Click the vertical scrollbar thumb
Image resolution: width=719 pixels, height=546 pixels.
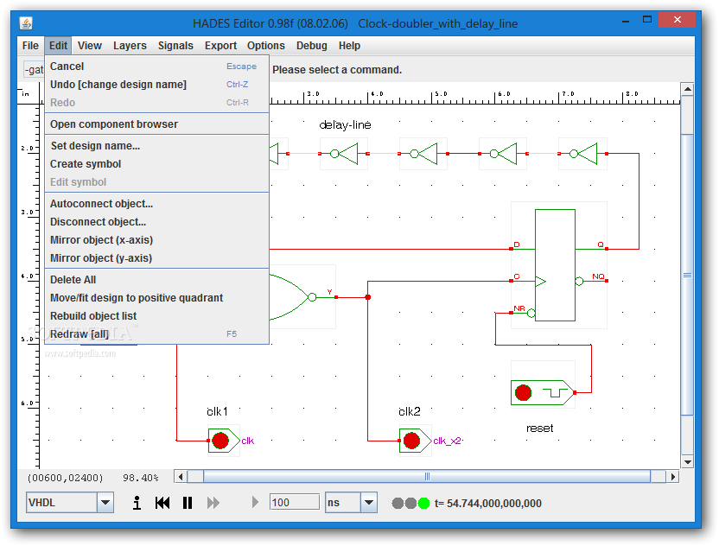(687, 275)
